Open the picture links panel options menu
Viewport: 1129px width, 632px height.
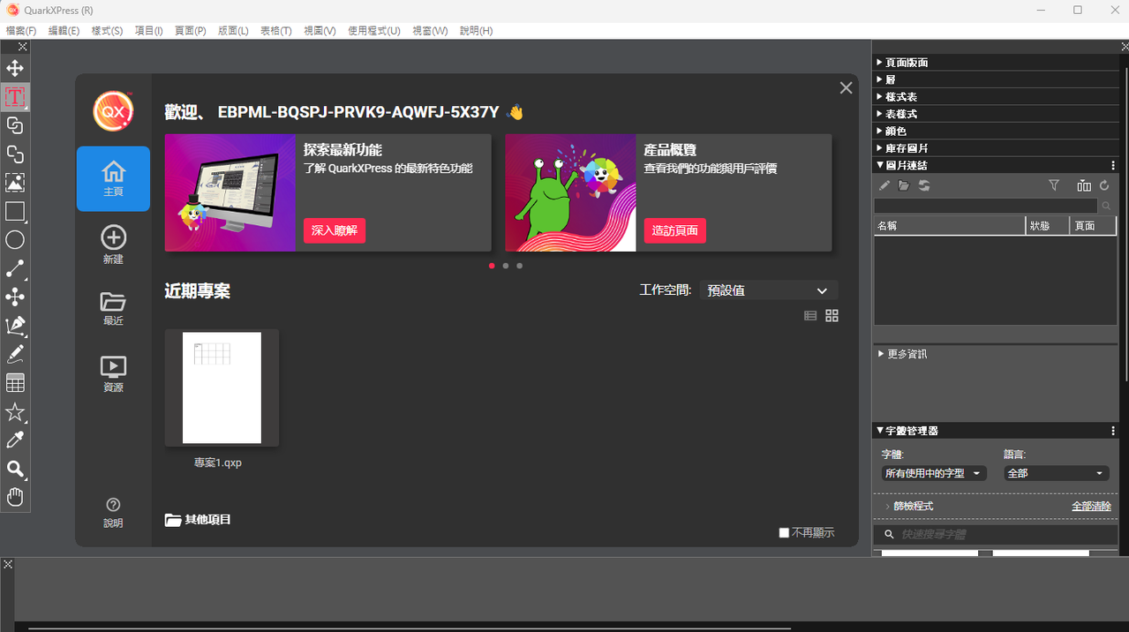click(x=1113, y=165)
